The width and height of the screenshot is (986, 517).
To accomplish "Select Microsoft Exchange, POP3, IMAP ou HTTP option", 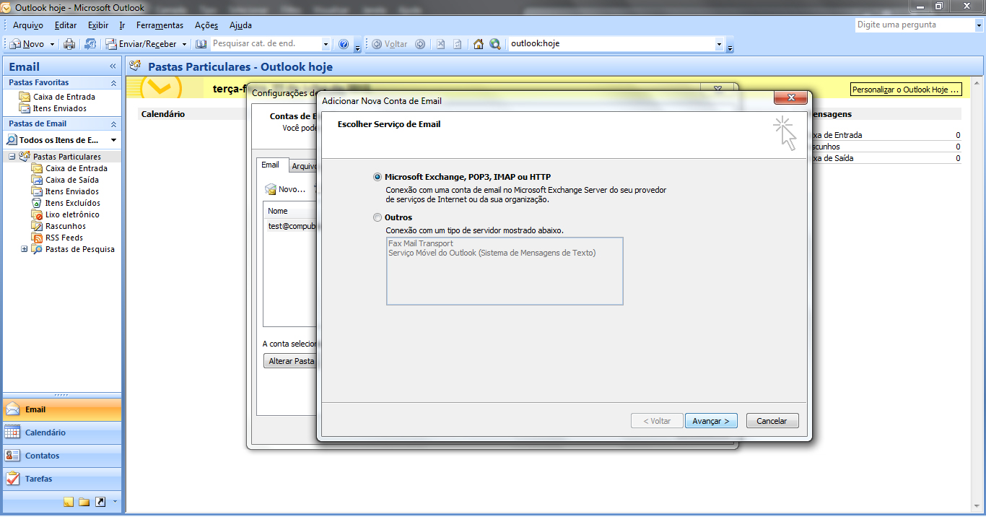I will point(378,177).
